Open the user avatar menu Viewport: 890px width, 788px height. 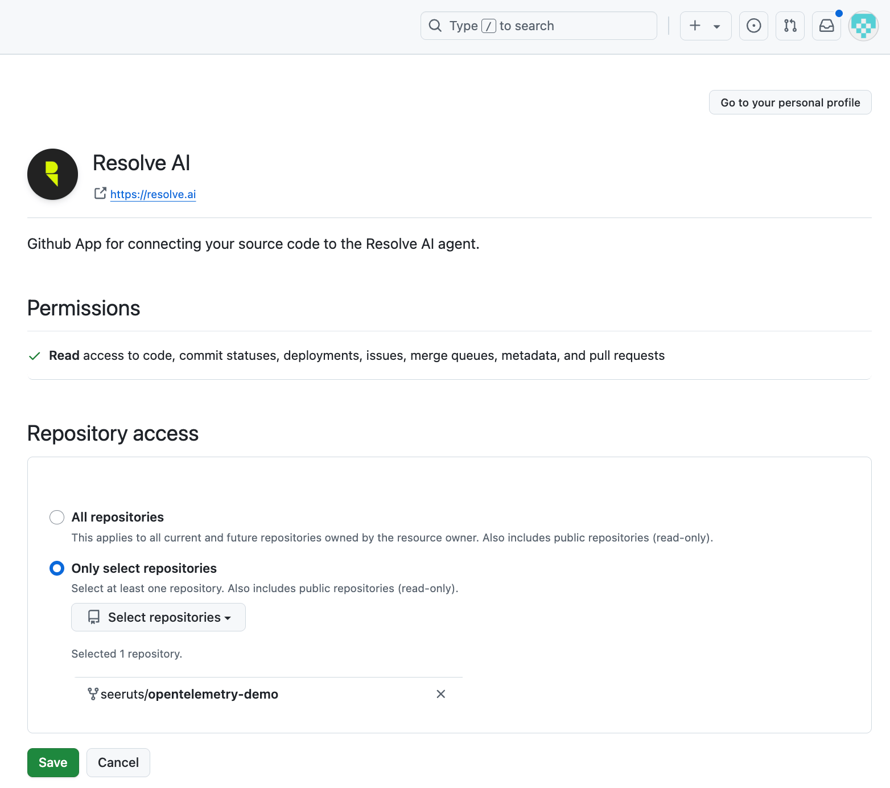(863, 26)
